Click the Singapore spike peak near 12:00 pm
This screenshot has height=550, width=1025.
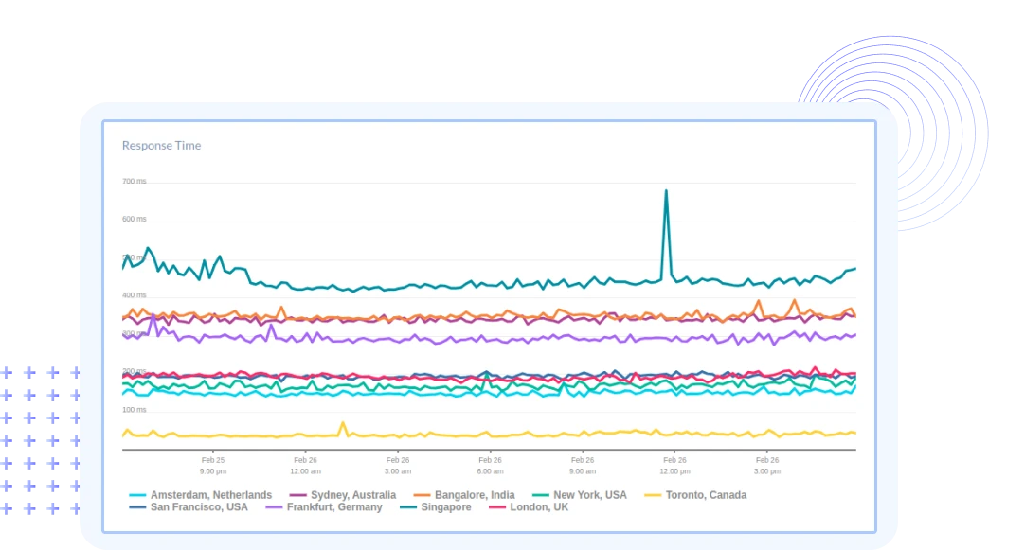pyautogui.click(x=666, y=190)
